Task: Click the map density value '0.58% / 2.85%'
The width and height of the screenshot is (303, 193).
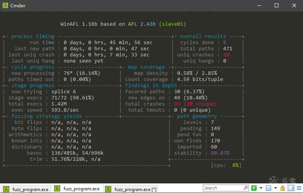Action: click(197, 73)
